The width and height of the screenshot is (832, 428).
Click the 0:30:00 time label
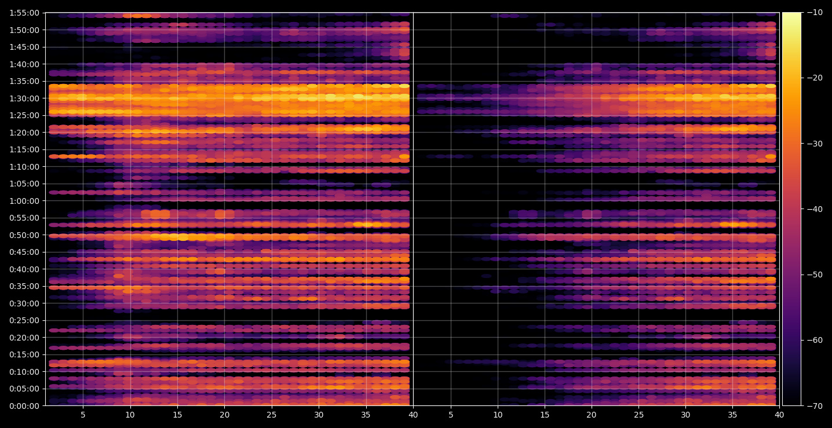click(24, 303)
